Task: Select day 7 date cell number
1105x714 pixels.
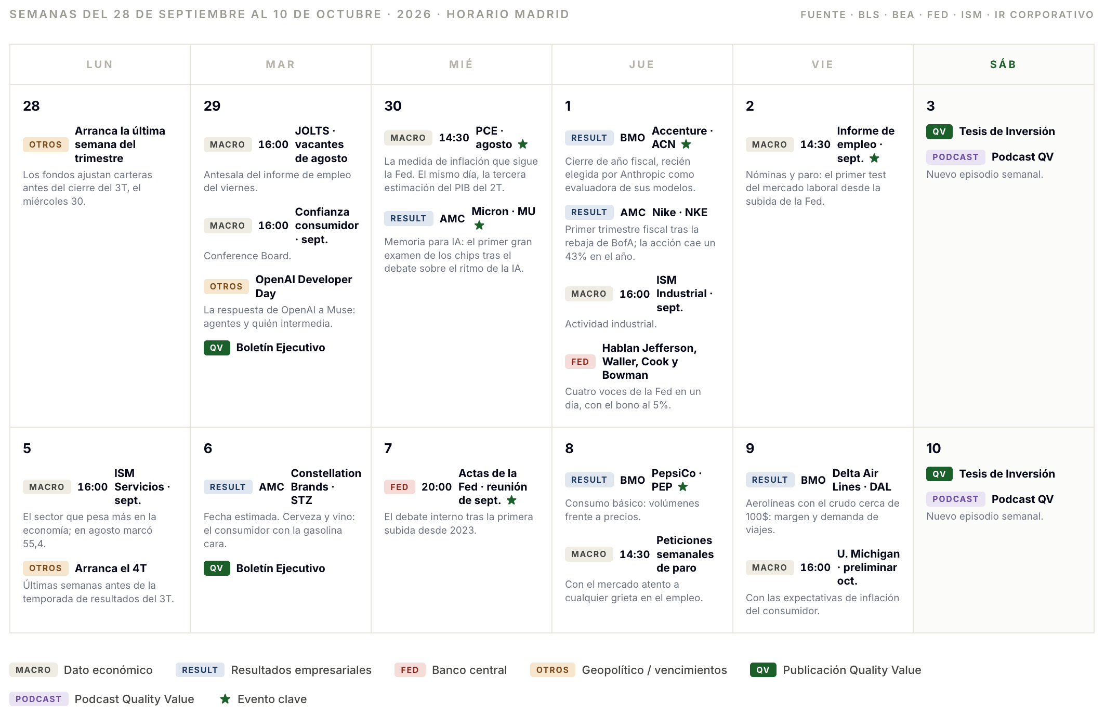Action: (388, 448)
